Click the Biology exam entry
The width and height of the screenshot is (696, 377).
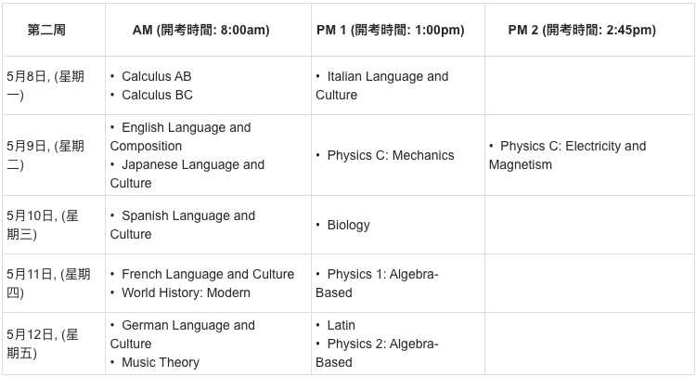(348, 225)
